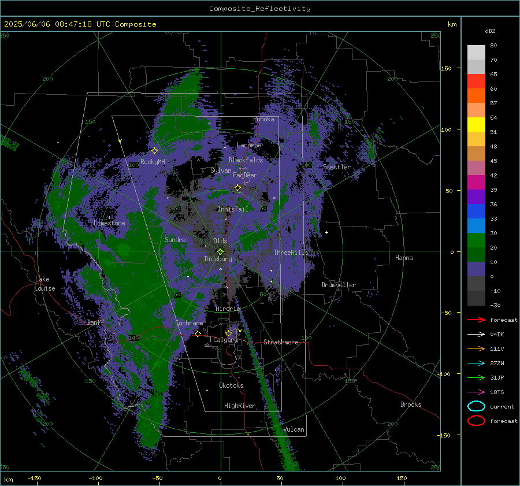Click the HighRiver label

pos(240,406)
